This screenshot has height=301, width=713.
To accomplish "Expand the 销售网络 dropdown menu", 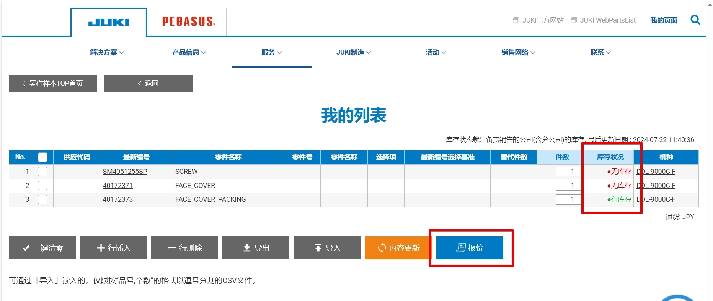I will 518,52.
